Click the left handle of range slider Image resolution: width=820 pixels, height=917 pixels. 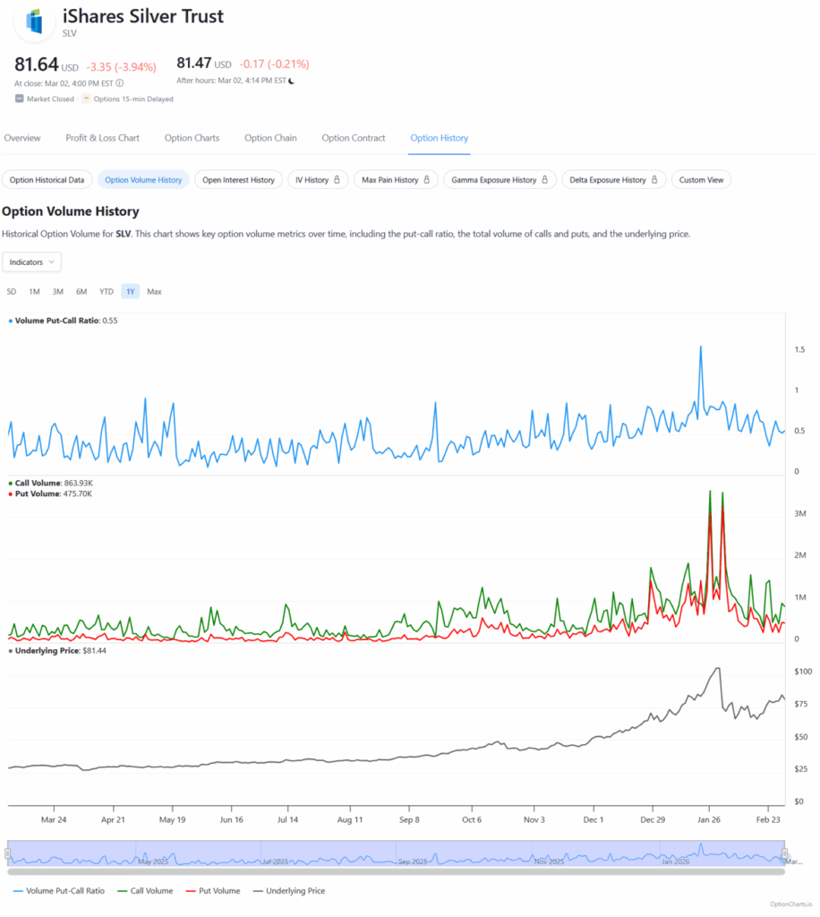(10, 853)
